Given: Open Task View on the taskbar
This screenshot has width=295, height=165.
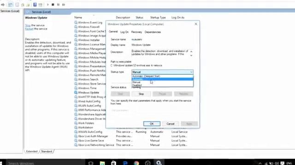Looking at the screenshot, I should tap(91, 163).
